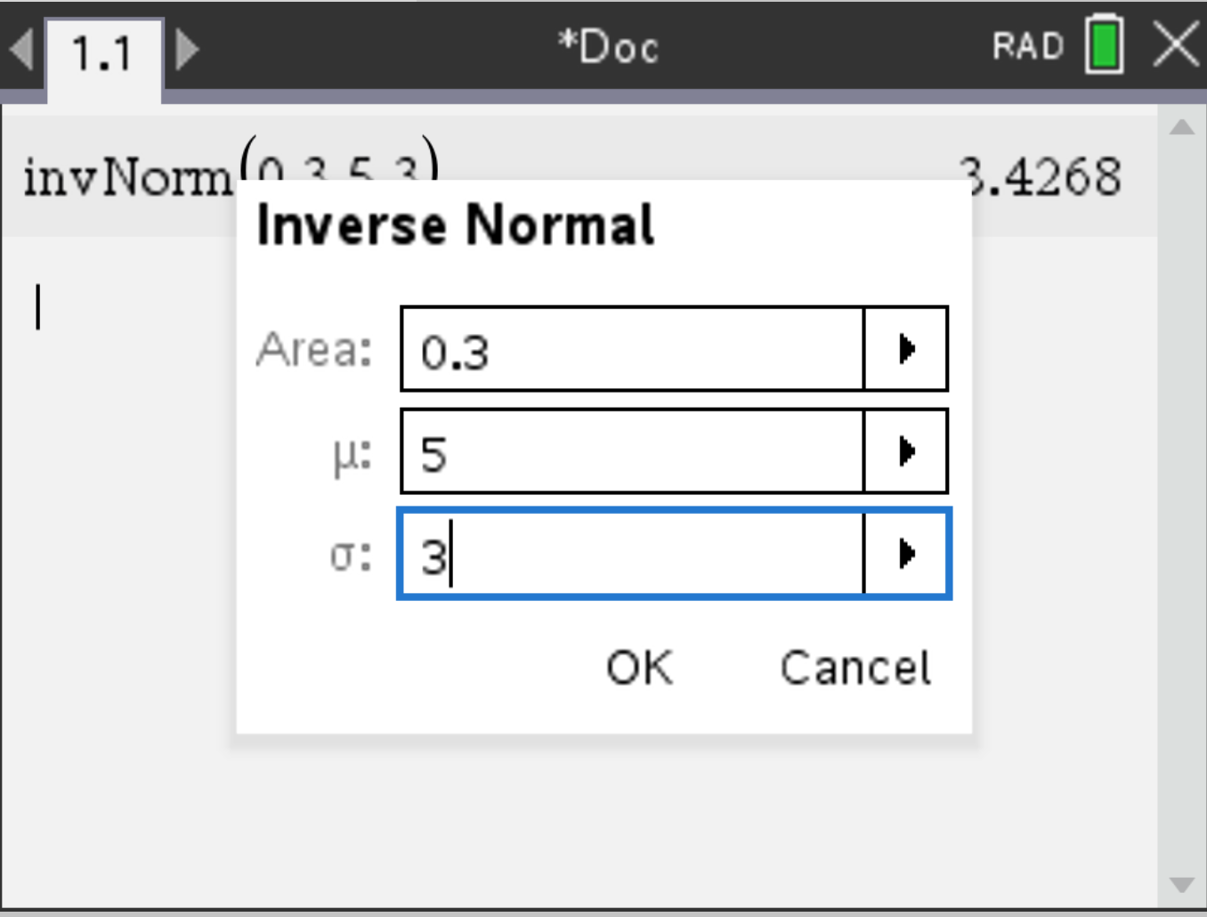Expand the μ field variable arrow
The height and width of the screenshot is (917, 1207).
click(906, 451)
